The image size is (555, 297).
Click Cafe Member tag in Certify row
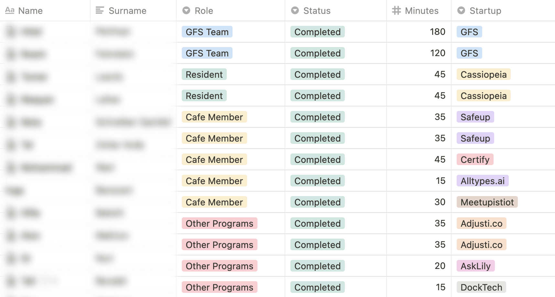[214, 159]
